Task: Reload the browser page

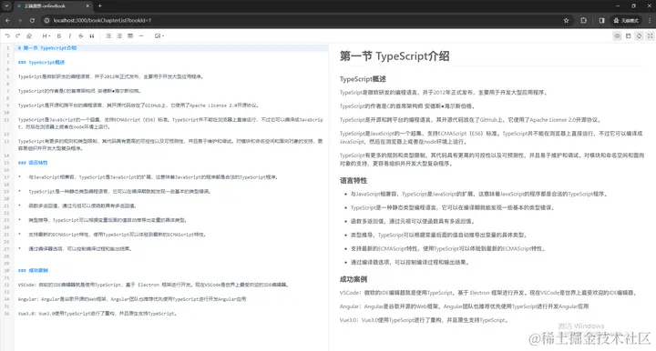Action: pos(32,20)
